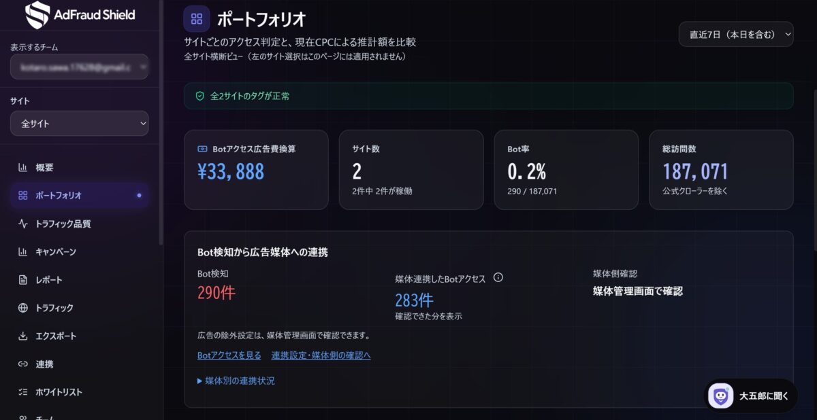Click 2件中 2件が稼働 text

[x=382, y=191]
